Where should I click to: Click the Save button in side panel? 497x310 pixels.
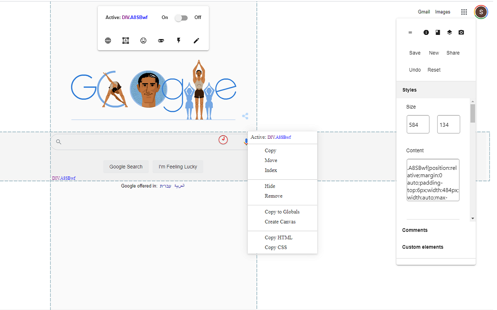(415, 53)
